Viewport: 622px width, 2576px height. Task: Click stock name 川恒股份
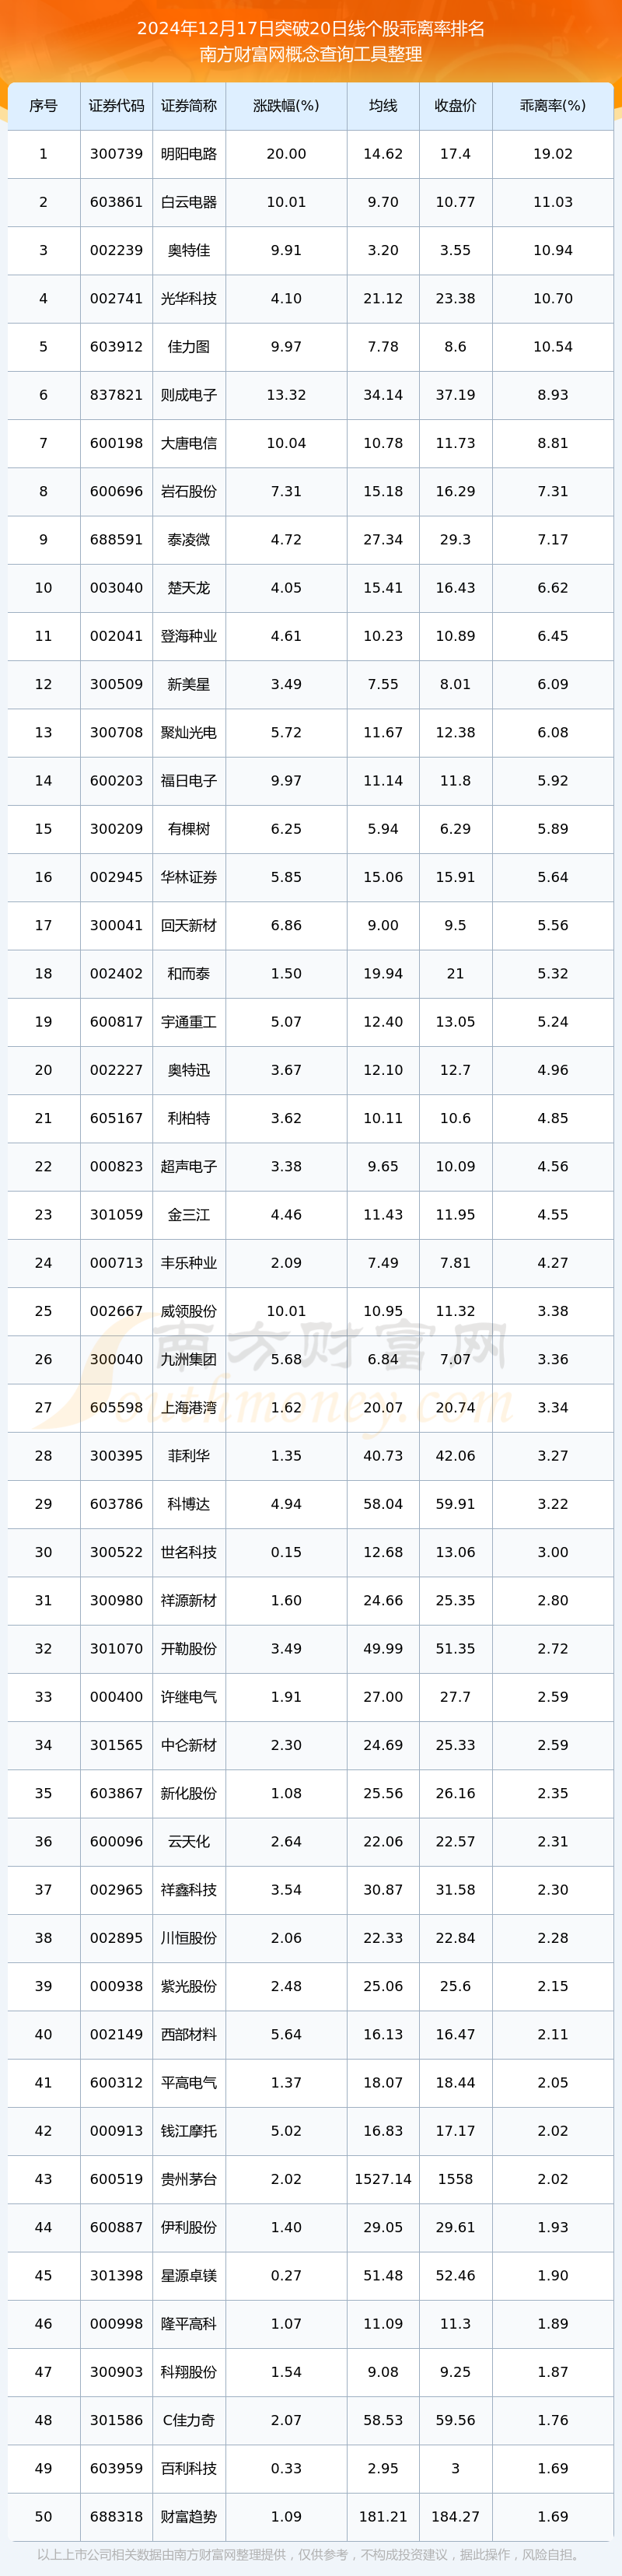(x=189, y=1938)
